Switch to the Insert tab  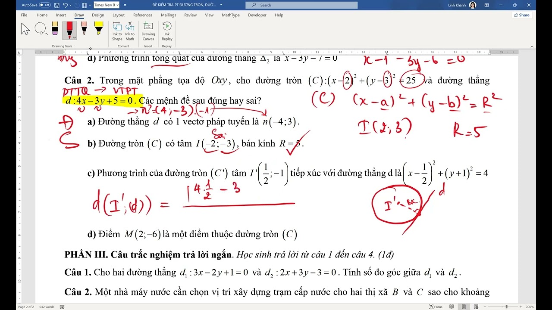[x=61, y=15]
